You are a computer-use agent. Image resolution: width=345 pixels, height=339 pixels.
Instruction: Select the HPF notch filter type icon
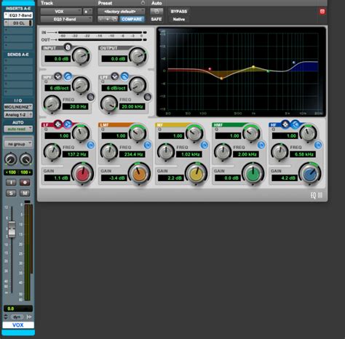(57, 76)
